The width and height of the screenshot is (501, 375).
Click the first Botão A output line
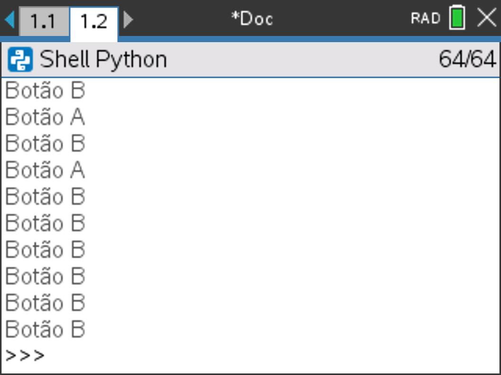45,116
